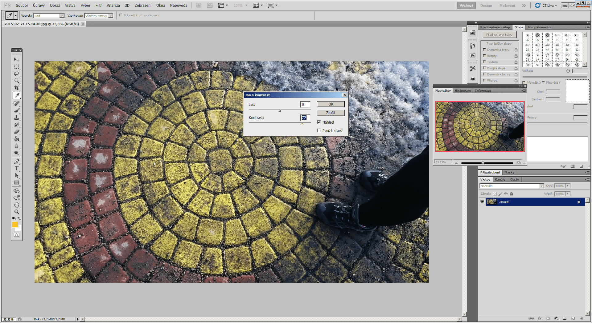Open the Normální blend mode dropdown
This screenshot has width=592, height=323.
point(541,186)
